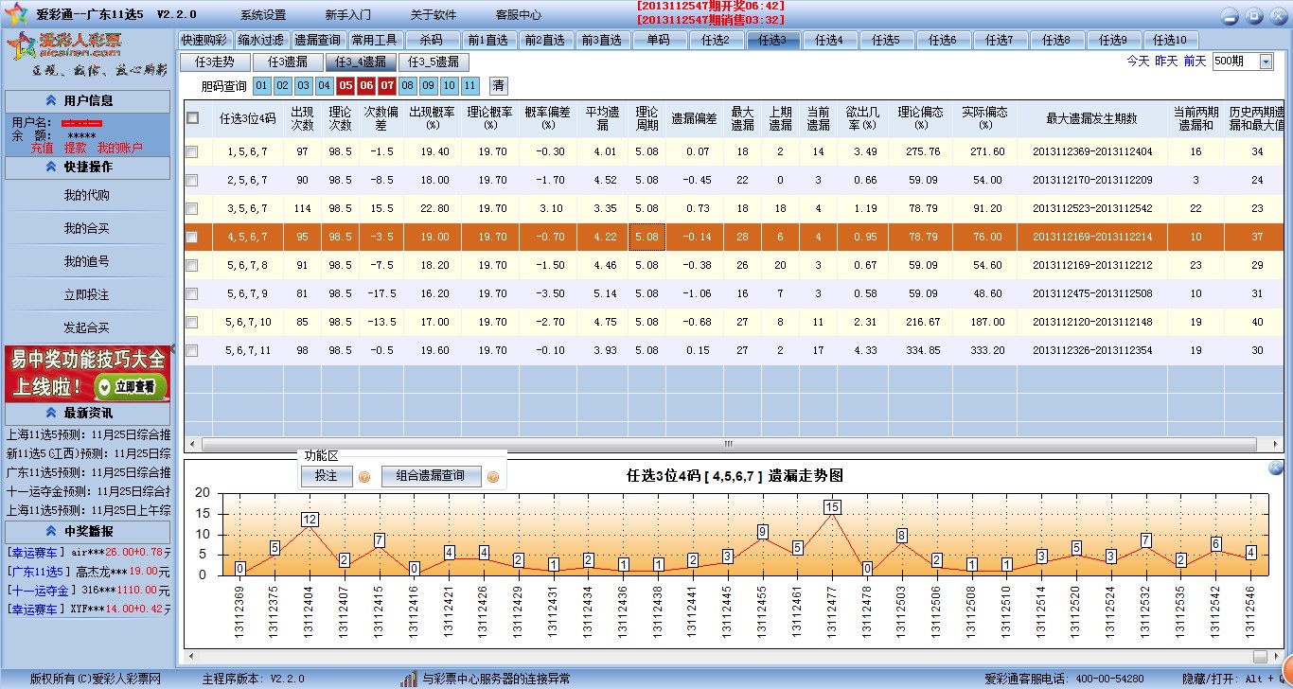
Task: Select number ball 08 in 胆码查询
Action: click(407, 86)
